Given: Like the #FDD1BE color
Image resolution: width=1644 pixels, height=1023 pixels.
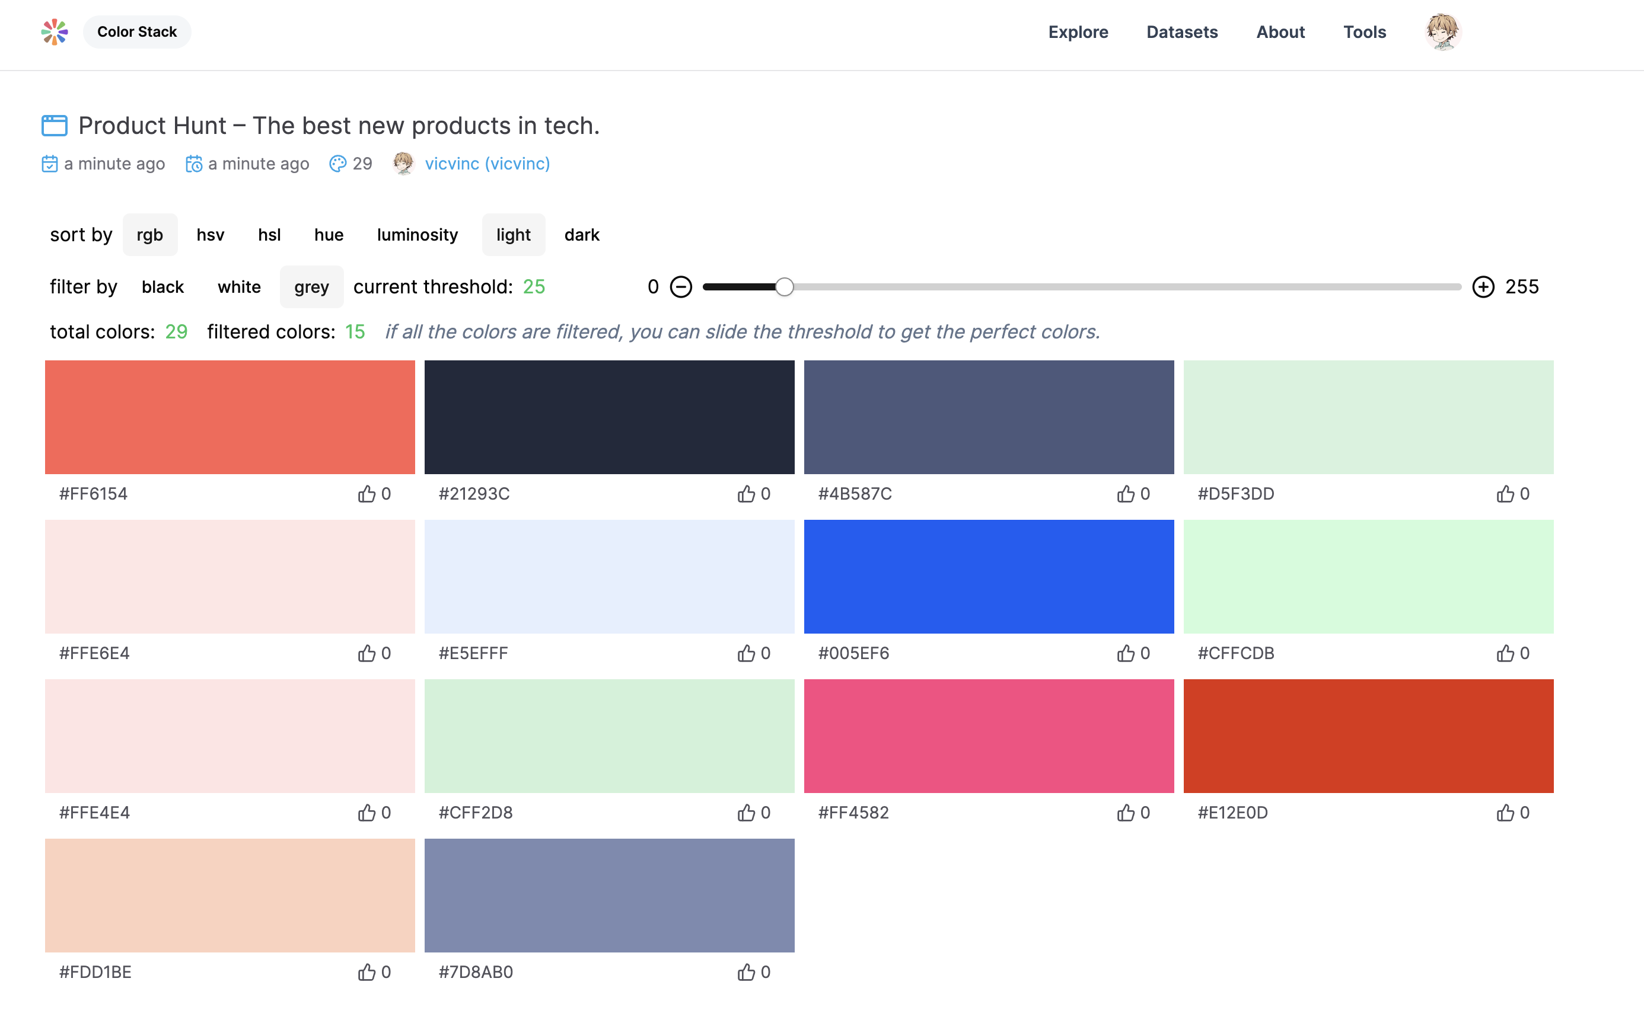Looking at the screenshot, I should [367, 972].
